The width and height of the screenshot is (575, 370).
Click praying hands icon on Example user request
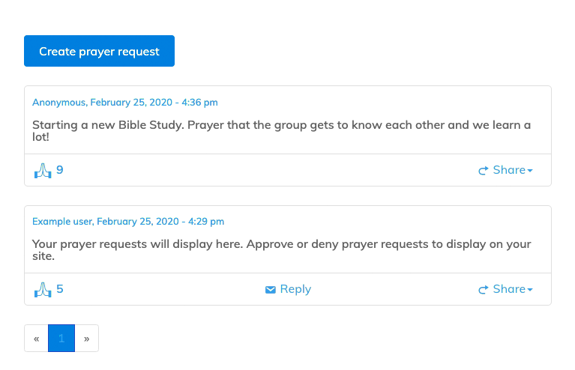43,290
